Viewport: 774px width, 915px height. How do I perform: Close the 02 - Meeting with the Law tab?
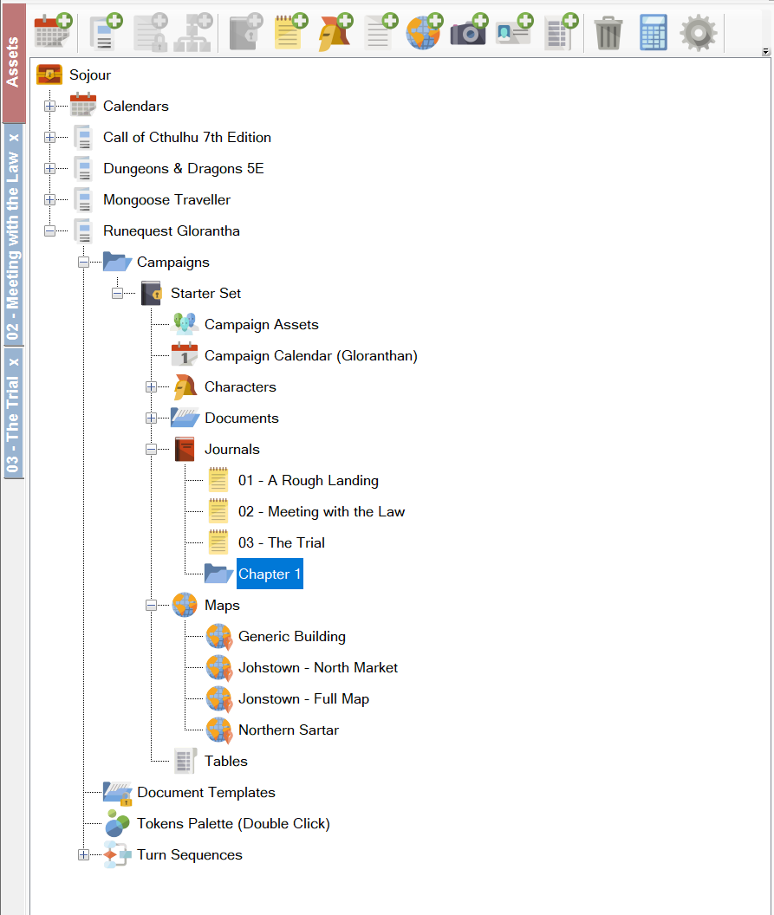click(x=13, y=138)
